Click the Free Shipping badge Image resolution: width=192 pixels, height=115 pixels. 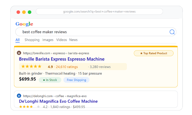coord(76,80)
